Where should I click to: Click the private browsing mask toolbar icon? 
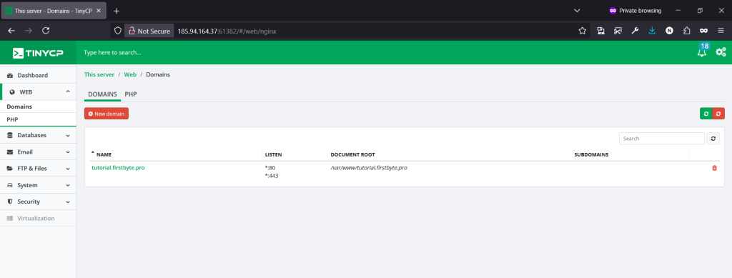click(x=703, y=31)
